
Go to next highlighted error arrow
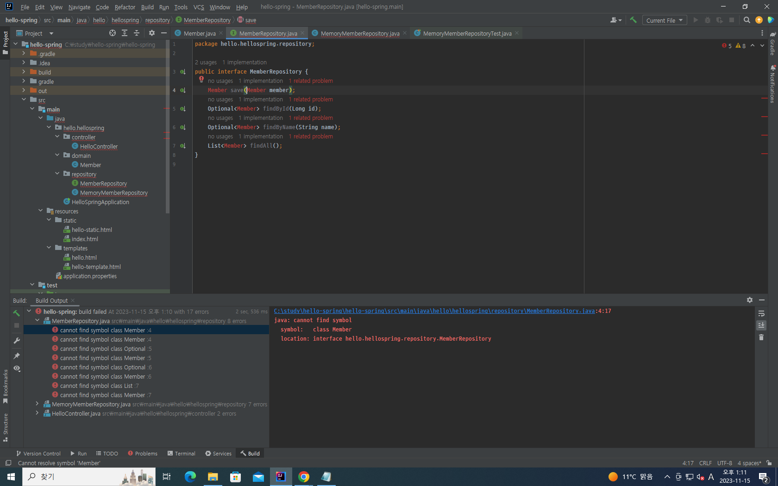(762, 45)
